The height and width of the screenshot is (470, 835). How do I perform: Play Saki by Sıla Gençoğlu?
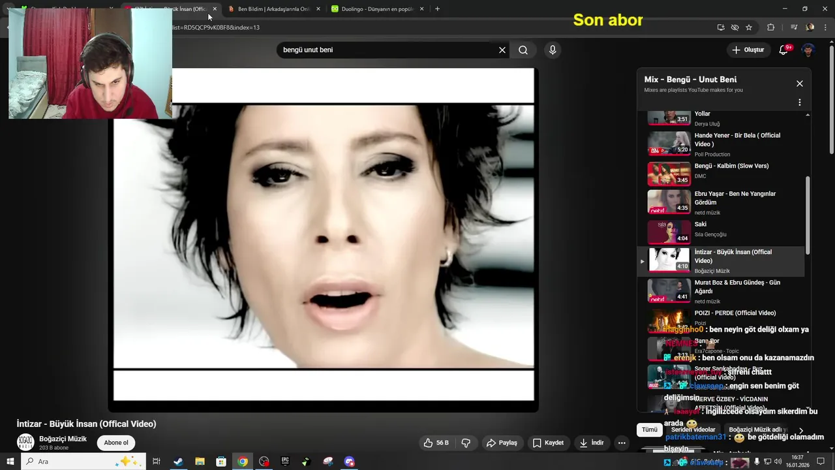(x=722, y=232)
